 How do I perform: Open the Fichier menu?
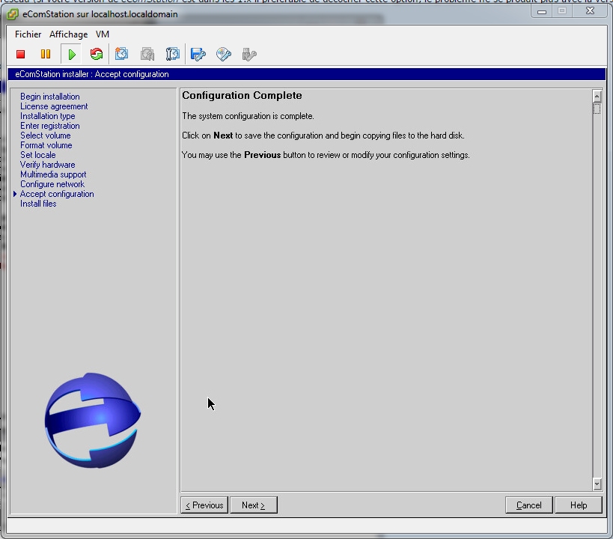pos(28,34)
